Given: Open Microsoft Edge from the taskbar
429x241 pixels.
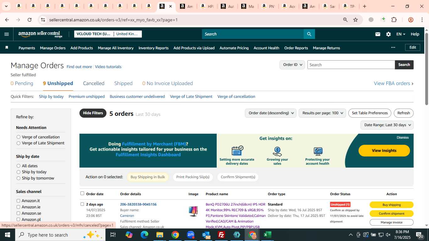Looking at the screenshot, I should tap(144, 235).
